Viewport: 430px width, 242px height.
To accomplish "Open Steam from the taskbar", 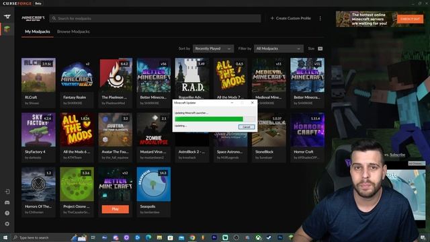I will point(269,237).
